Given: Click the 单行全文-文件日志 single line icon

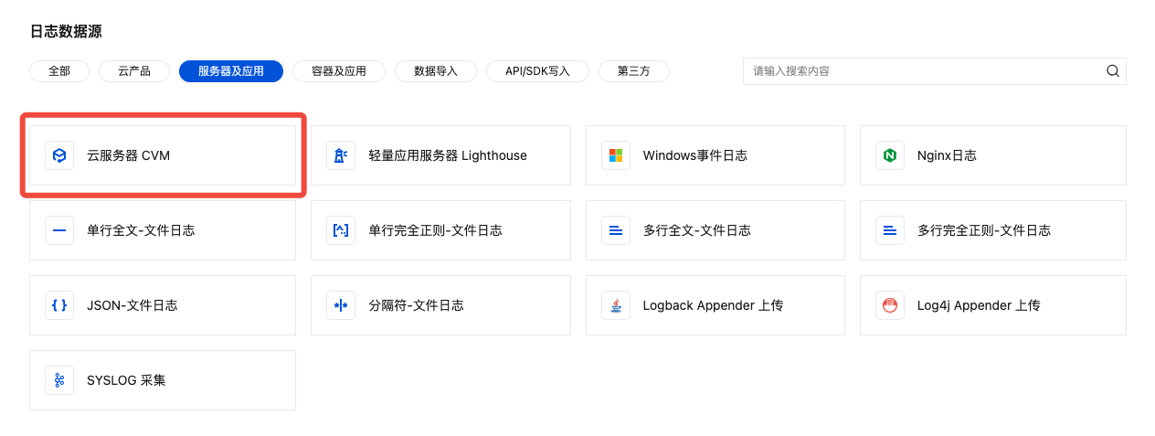Looking at the screenshot, I should (x=59, y=230).
